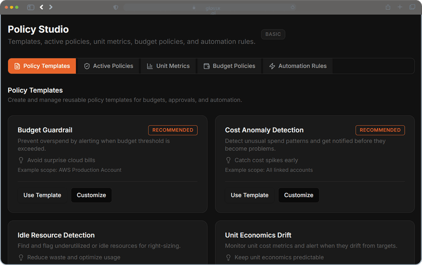Image resolution: width=422 pixels, height=265 pixels.
Task: Open the Policy Templates tab
Action: point(42,66)
